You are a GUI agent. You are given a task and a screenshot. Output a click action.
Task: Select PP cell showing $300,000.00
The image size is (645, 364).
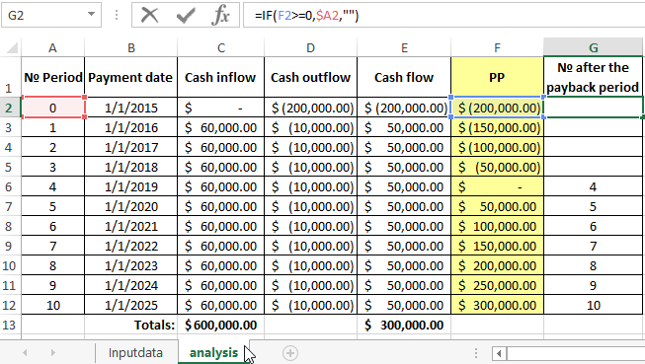click(497, 305)
